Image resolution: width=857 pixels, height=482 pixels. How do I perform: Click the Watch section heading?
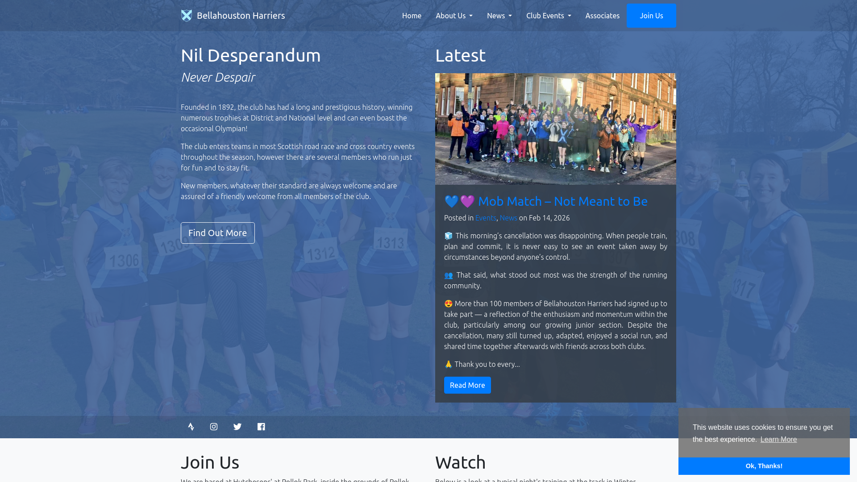[460, 462]
